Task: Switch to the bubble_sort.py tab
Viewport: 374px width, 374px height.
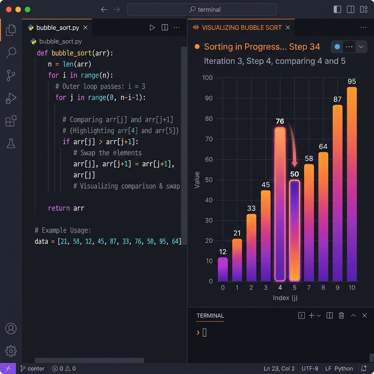Action: click(x=58, y=28)
